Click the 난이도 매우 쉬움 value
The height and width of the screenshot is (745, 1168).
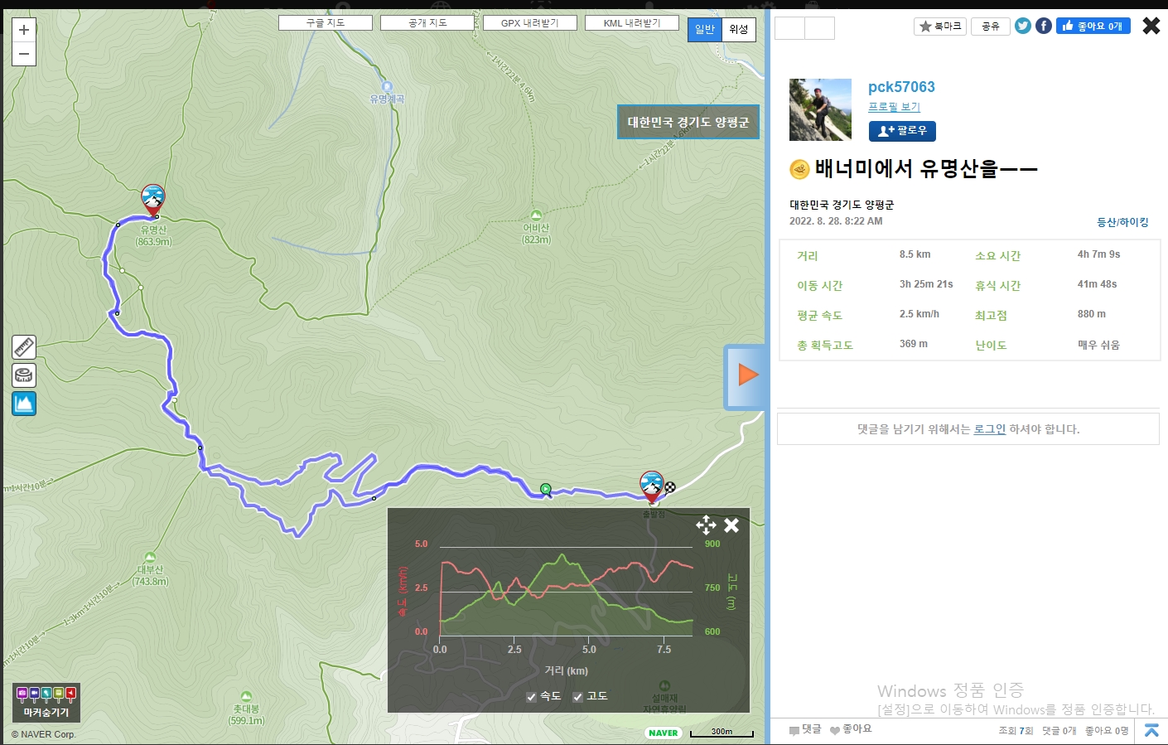pyautogui.click(x=1098, y=345)
